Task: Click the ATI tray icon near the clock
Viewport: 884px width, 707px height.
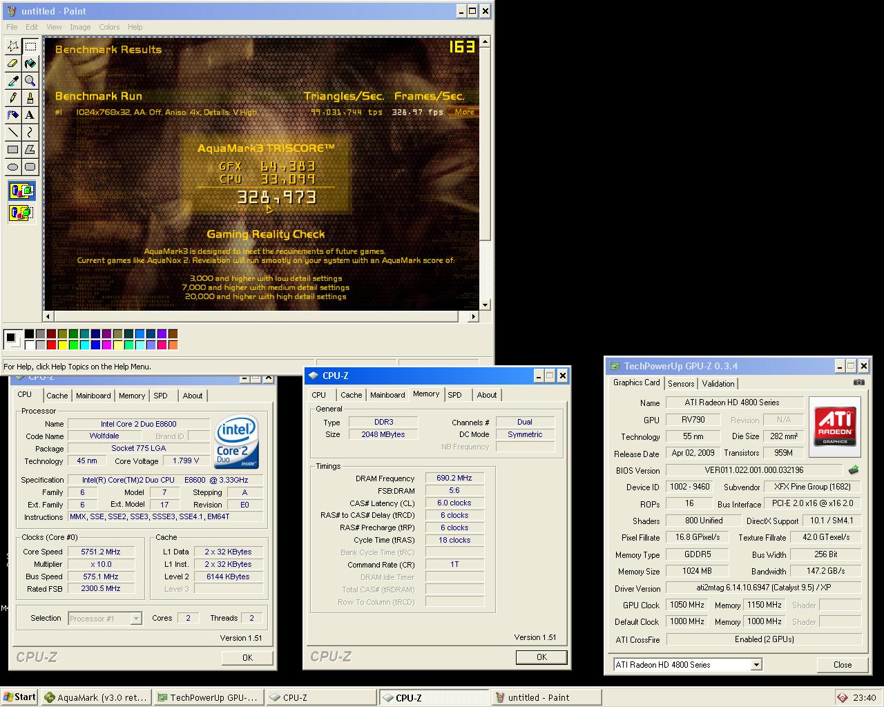Action: coord(843,697)
